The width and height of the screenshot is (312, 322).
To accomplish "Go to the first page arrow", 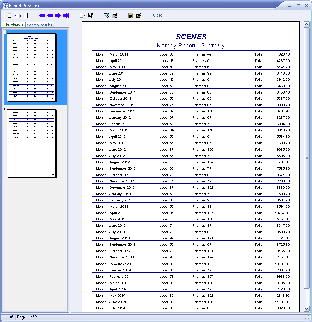I will click(x=42, y=15).
